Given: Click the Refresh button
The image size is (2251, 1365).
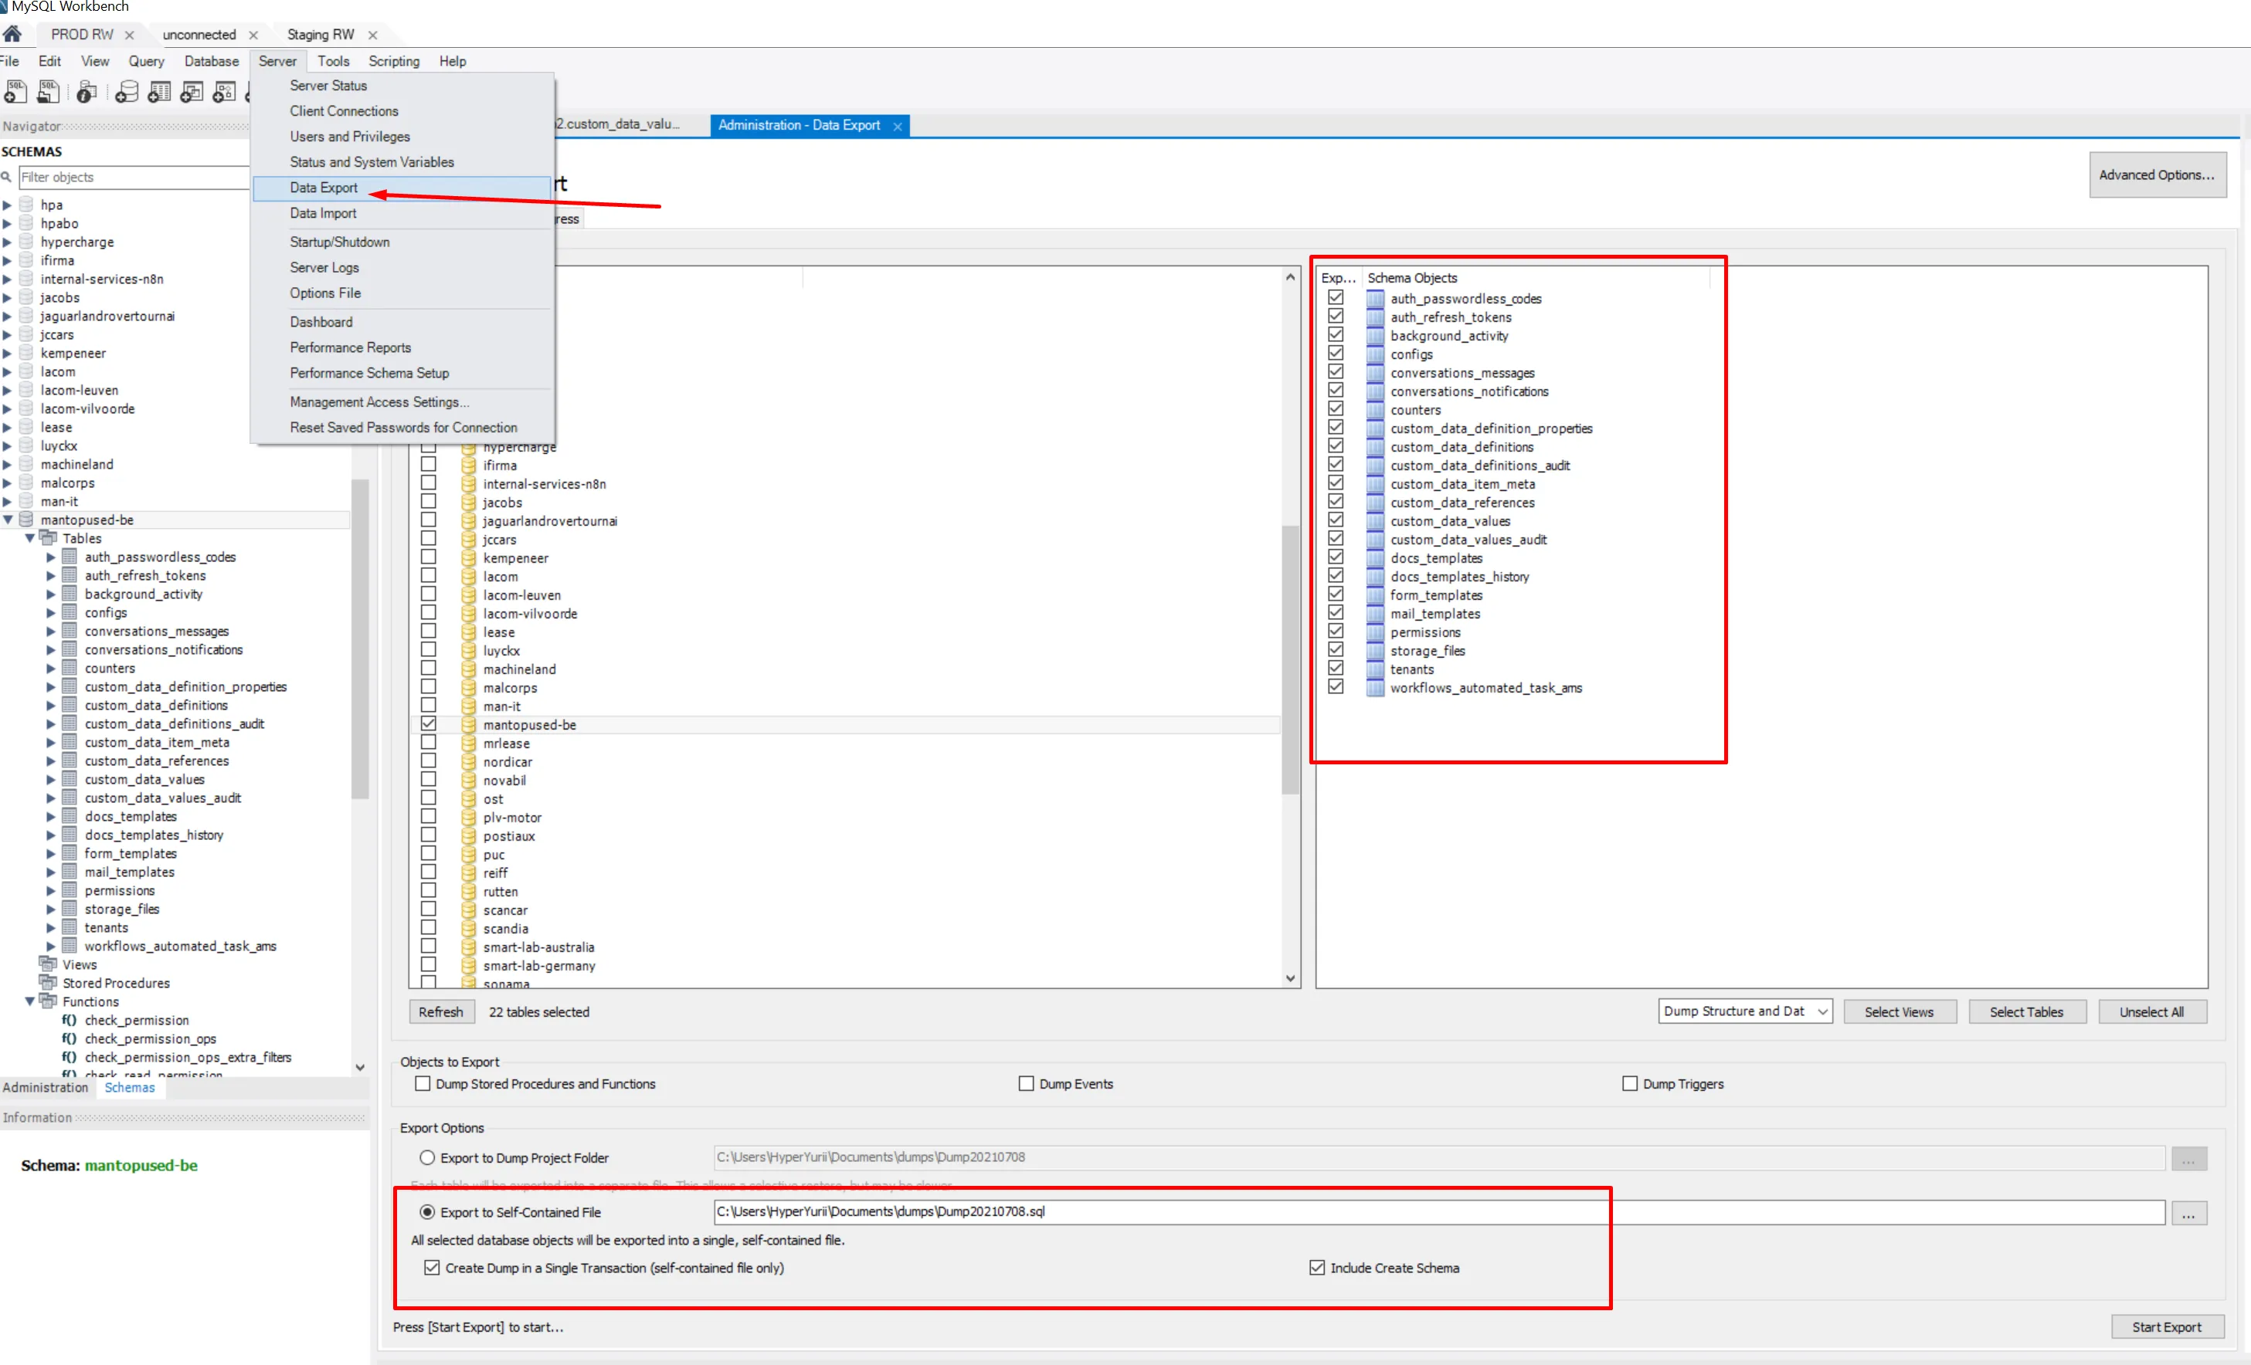Looking at the screenshot, I should click(x=440, y=1011).
